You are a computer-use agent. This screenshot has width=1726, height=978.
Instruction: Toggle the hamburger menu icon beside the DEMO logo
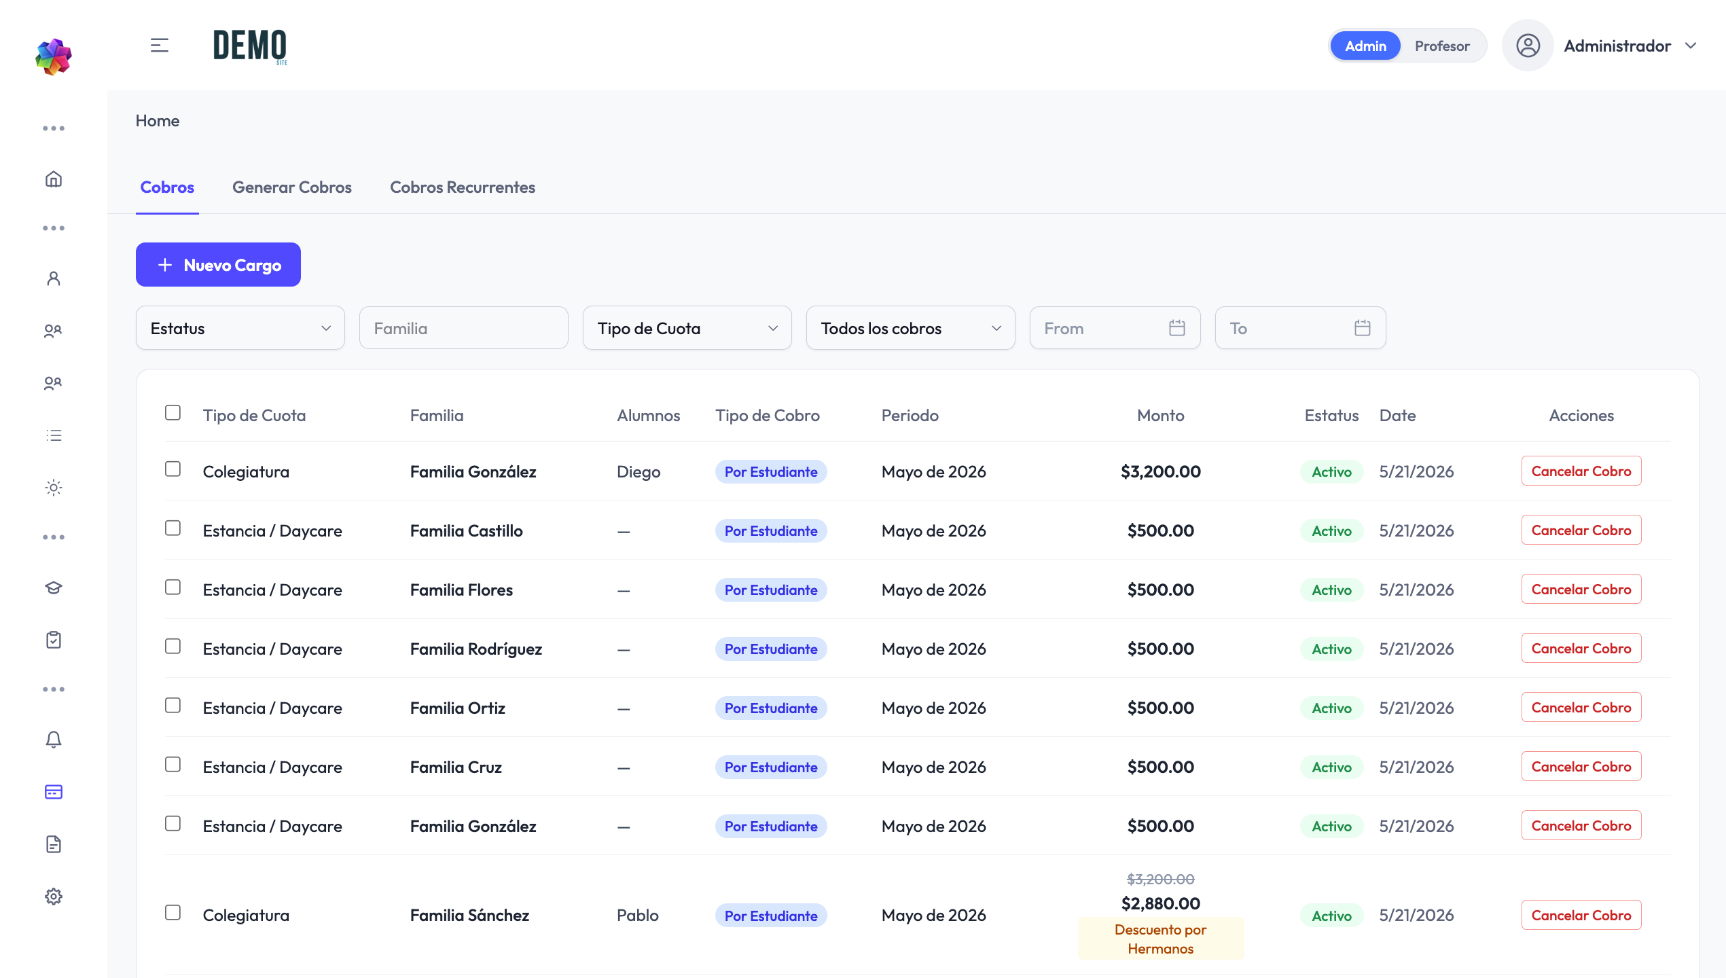[160, 46]
